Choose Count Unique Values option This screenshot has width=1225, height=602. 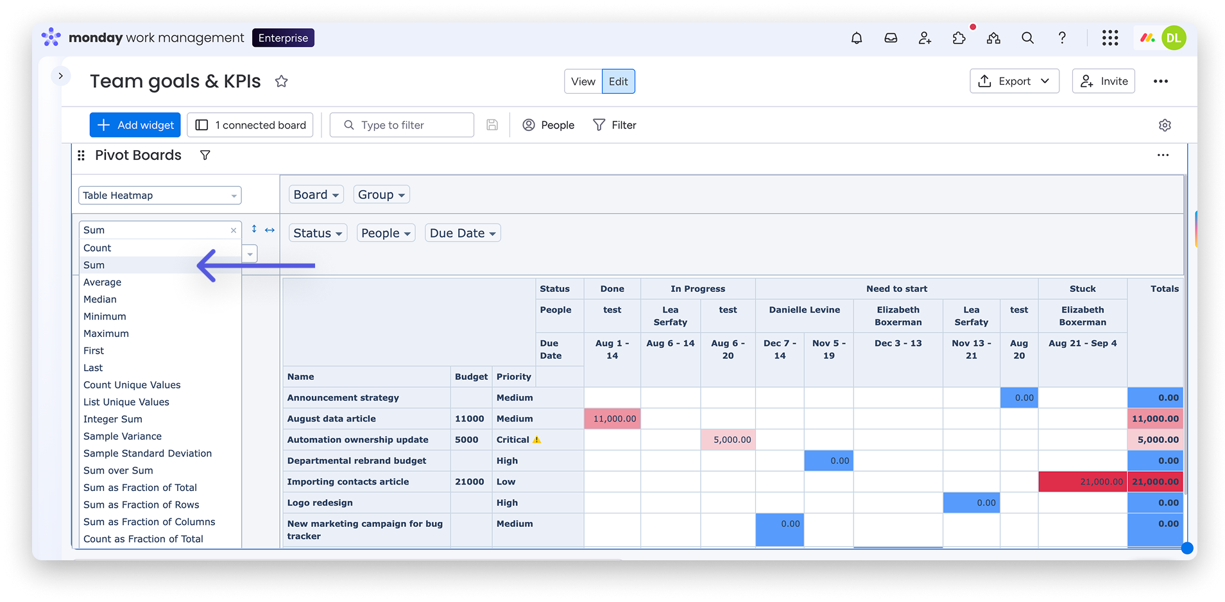pyautogui.click(x=132, y=385)
